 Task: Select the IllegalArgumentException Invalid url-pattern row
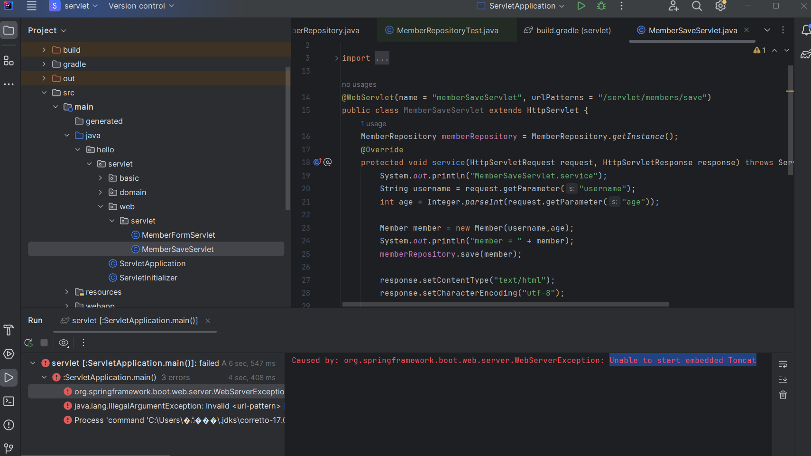(x=156, y=406)
